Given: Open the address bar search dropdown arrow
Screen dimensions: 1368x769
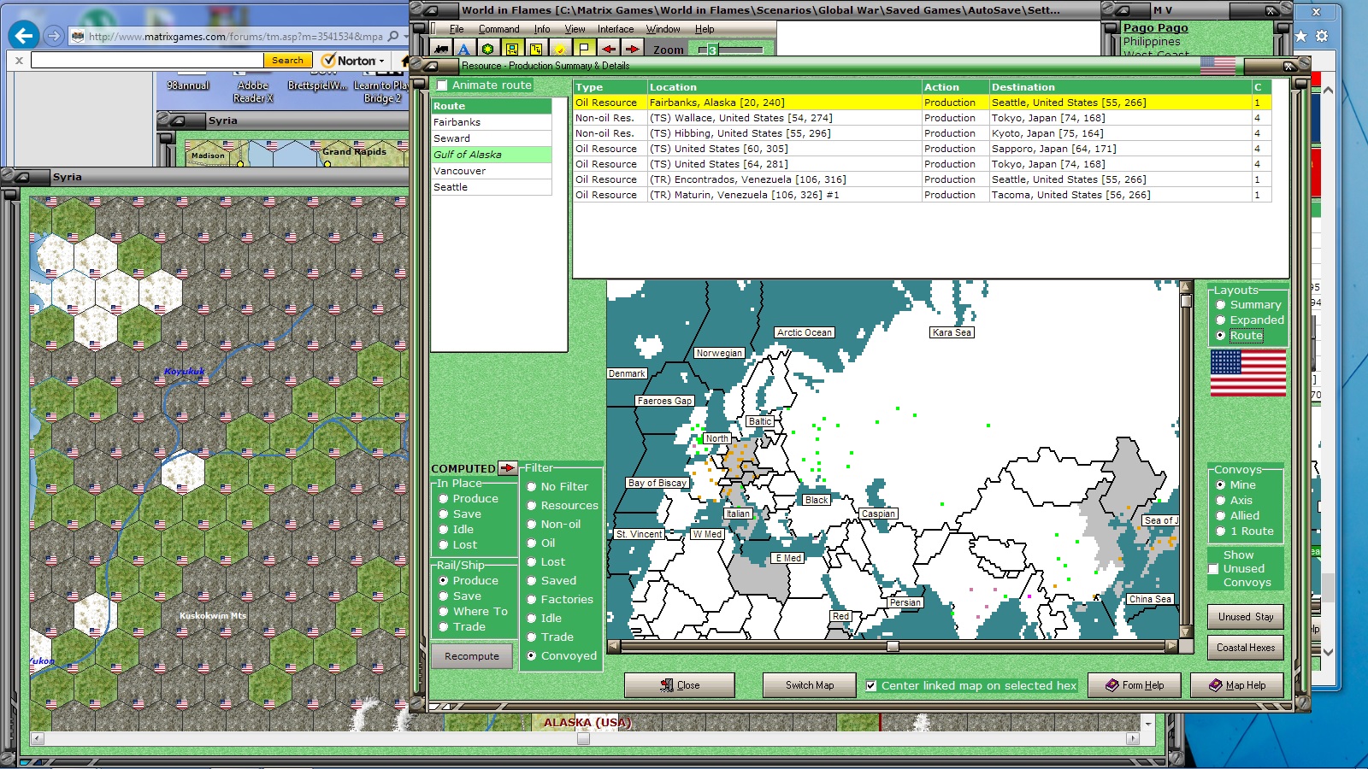Looking at the screenshot, I should 405,37.
